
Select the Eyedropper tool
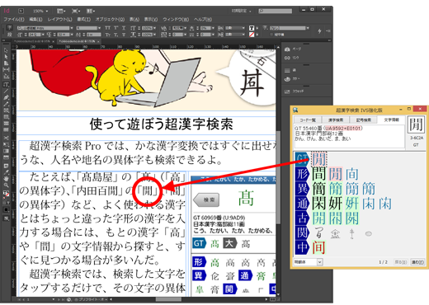[x=6, y=172]
